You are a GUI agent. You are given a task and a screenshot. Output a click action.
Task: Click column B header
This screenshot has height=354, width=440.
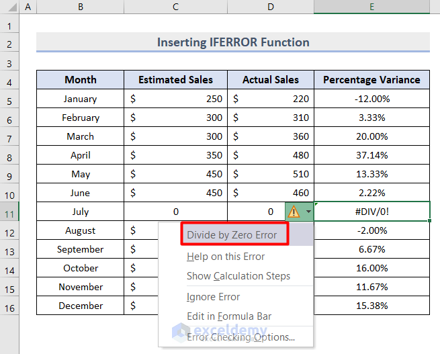[x=80, y=7]
